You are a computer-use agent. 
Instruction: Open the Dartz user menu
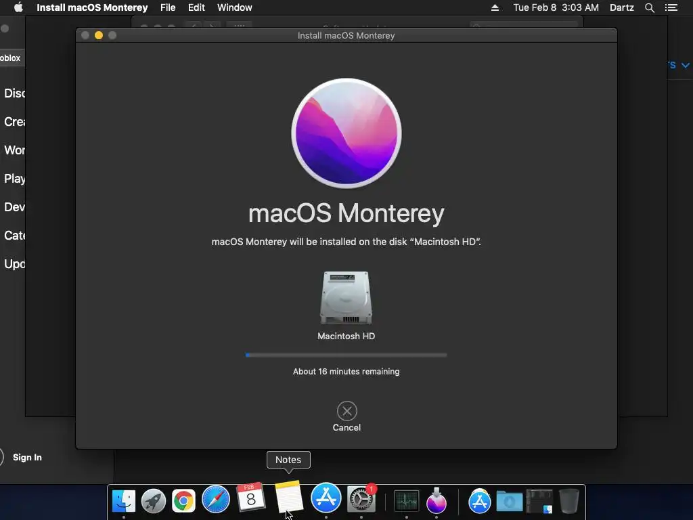[x=622, y=7]
